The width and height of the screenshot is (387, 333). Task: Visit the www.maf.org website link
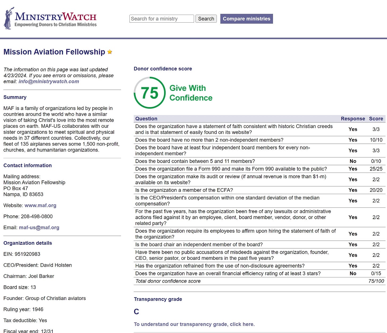pos(40,205)
